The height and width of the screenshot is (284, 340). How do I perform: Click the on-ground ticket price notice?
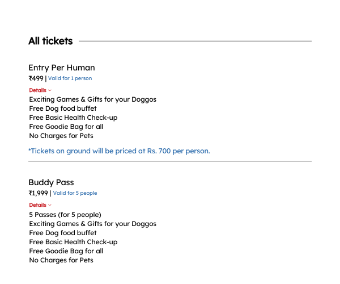pos(119,151)
